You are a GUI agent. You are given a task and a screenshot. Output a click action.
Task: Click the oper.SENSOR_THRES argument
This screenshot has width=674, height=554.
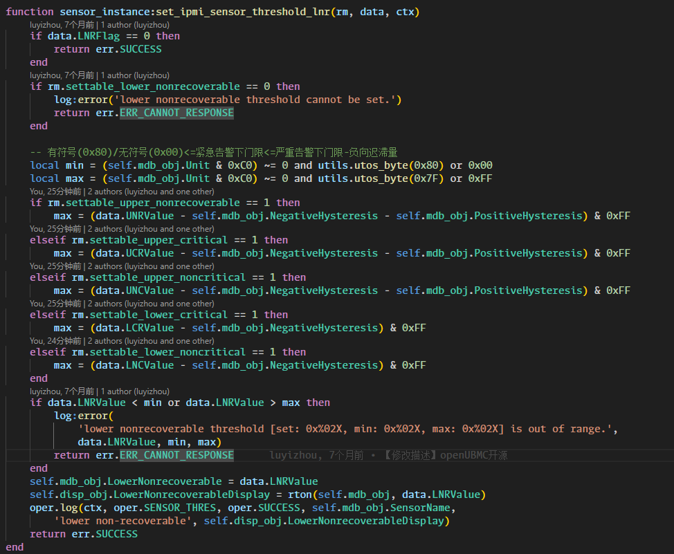click(152, 508)
